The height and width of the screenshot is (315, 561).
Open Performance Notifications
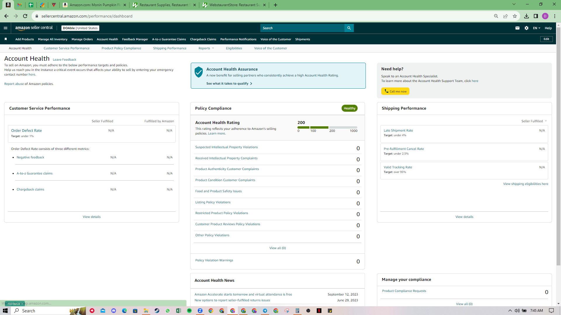238,39
